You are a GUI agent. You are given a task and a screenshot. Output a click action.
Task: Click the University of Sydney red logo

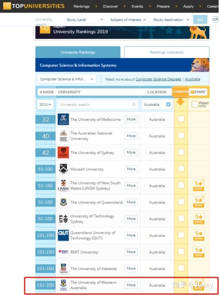pyautogui.click(x=63, y=152)
